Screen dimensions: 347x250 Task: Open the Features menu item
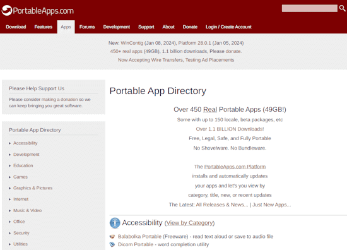pos(44,27)
